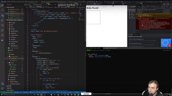The width and height of the screenshot is (172, 96).
Task: Click the synchronize changes icon in status bar
Action: click(21, 93)
